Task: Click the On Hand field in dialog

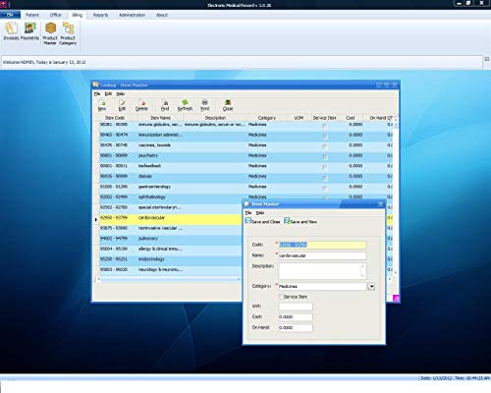Action: [296, 327]
